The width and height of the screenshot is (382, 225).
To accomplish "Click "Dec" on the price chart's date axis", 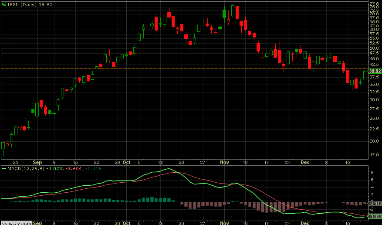I will (305, 162).
